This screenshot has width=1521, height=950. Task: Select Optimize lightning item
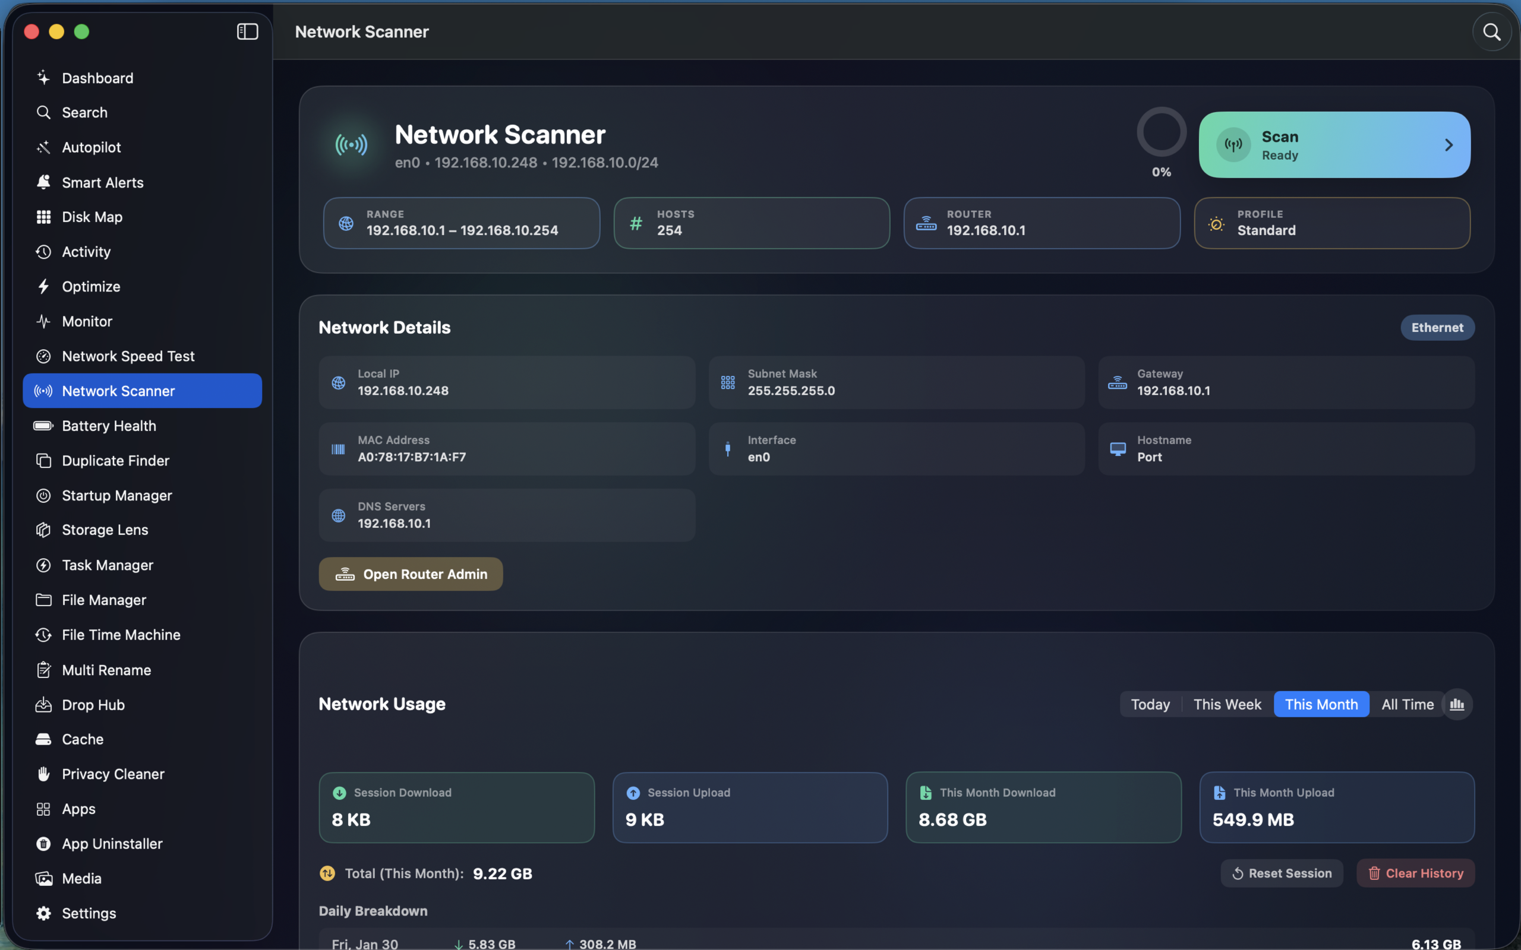point(142,287)
